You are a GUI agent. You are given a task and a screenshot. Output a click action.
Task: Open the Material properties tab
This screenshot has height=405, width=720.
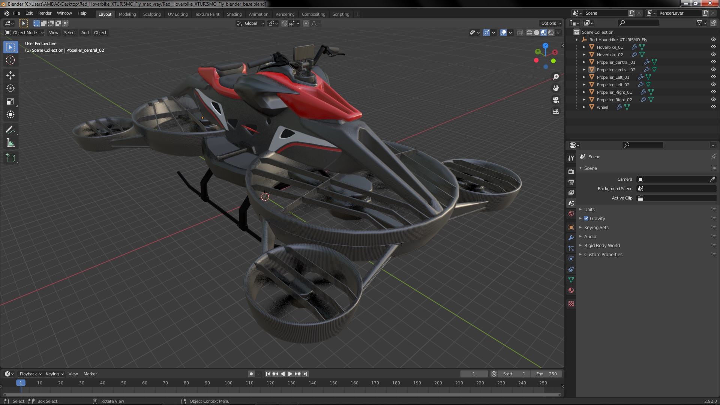571,290
